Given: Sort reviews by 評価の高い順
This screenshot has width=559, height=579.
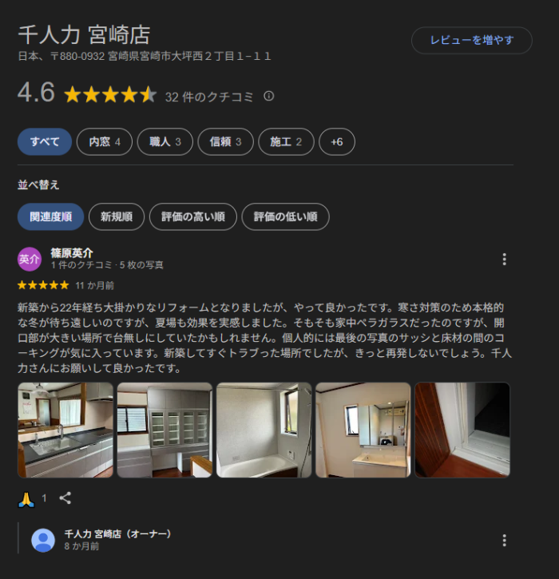Looking at the screenshot, I should [193, 216].
